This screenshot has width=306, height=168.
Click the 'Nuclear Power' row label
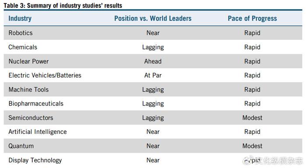[x=28, y=61]
